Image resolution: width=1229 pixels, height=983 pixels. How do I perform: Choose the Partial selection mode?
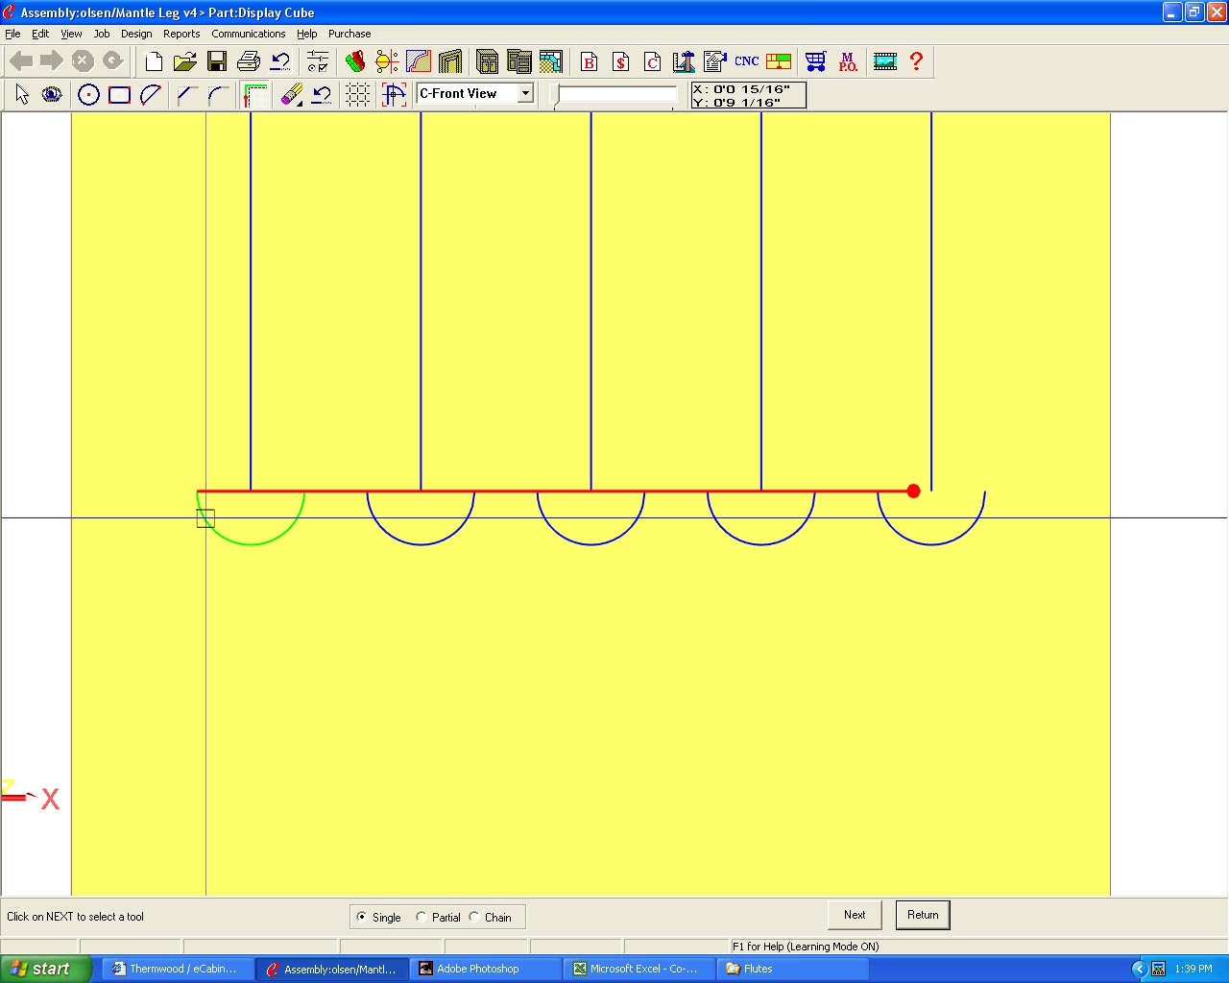[x=422, y=917]
